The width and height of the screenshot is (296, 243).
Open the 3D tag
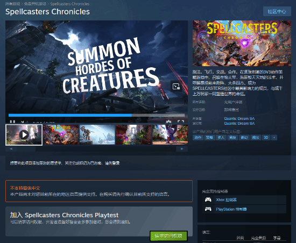point(266,138)
